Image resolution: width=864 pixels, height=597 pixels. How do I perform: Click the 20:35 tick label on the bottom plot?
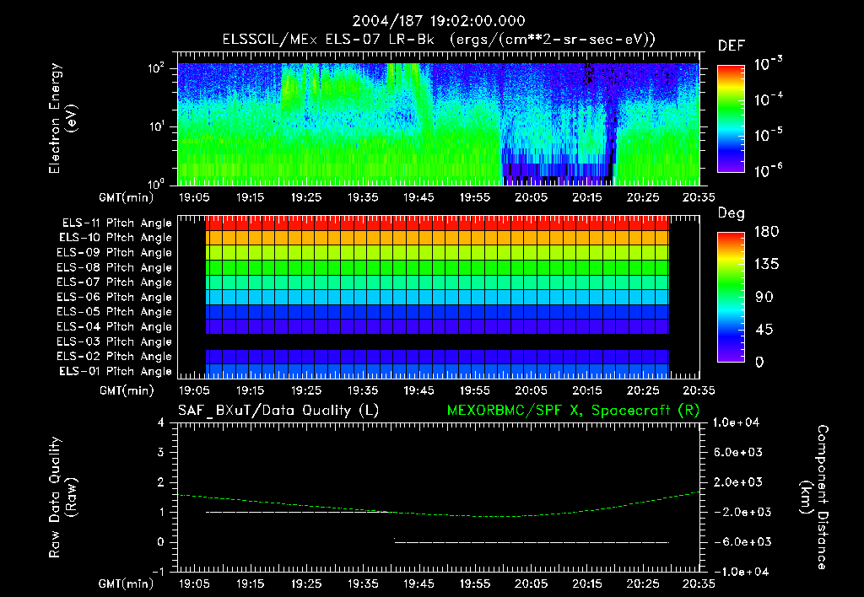(699, 584)
